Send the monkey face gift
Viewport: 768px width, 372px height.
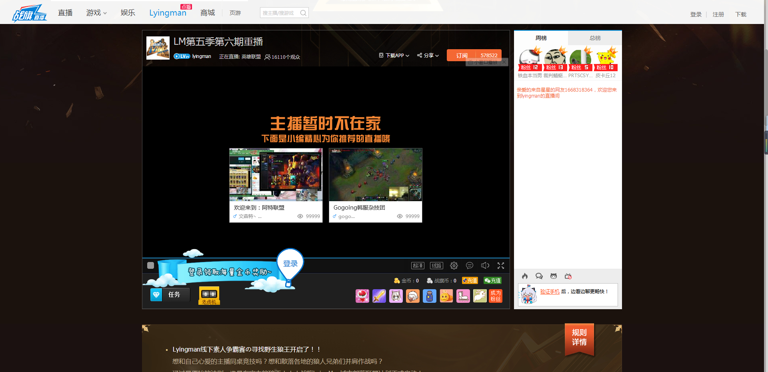pos(413,296)
